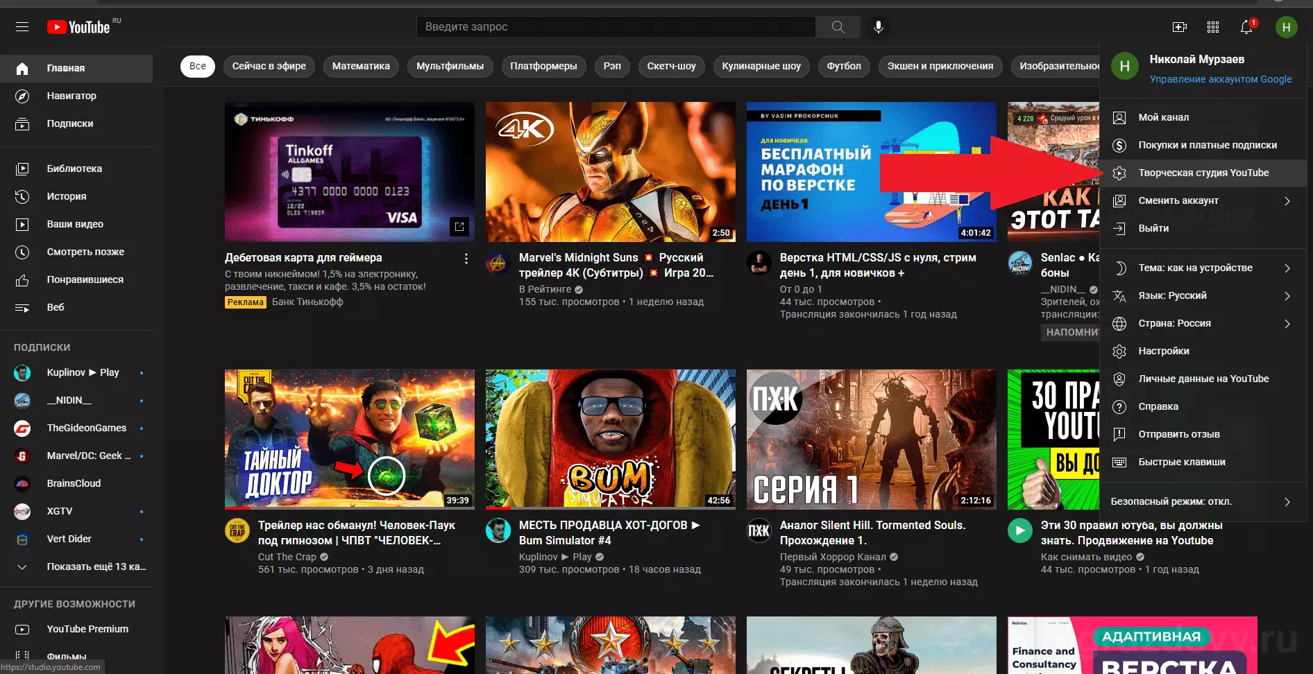Play the Marvel's Midnight Suns 4K thumbnail
1313x674 pixels.
[611, 172]
